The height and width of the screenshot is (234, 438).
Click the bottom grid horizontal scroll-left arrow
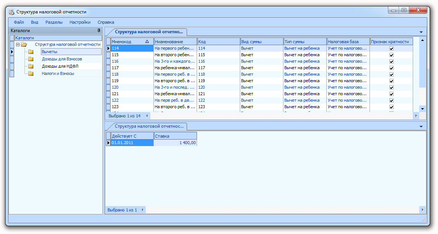tap(142, 210)
